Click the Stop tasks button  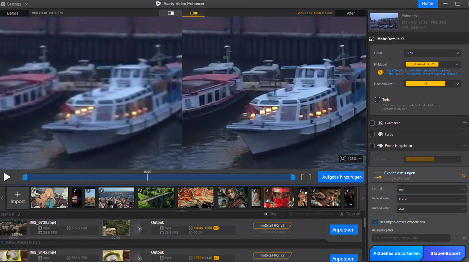pyautogui.click(x=270, y=214)
